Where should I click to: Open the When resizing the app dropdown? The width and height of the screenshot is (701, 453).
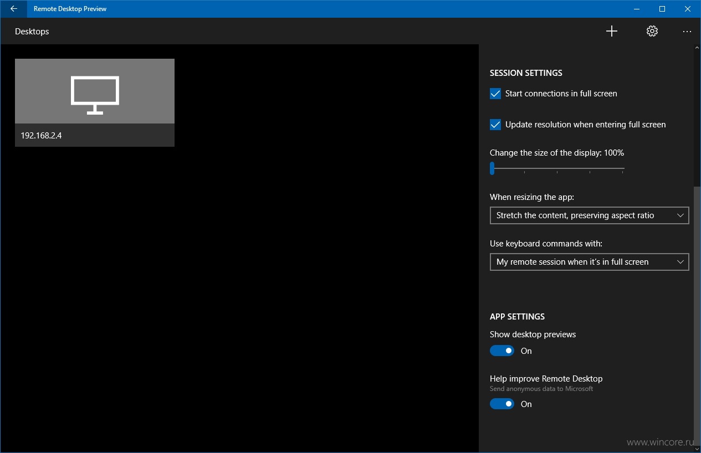[590, 215]
